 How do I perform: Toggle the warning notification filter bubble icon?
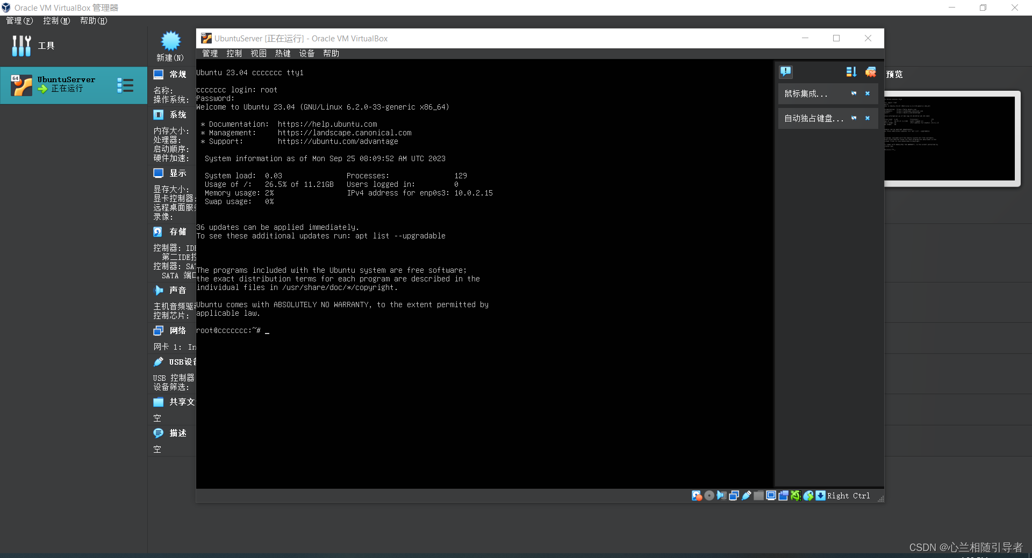(786, 71)
